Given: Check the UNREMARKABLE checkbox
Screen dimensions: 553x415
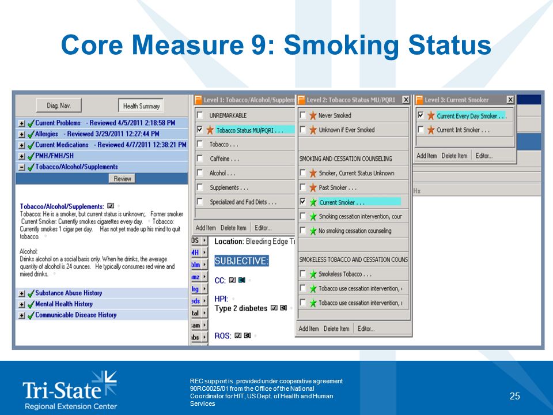Looking at the screenshot, I should pyautogui.click(x=200, y=115).
